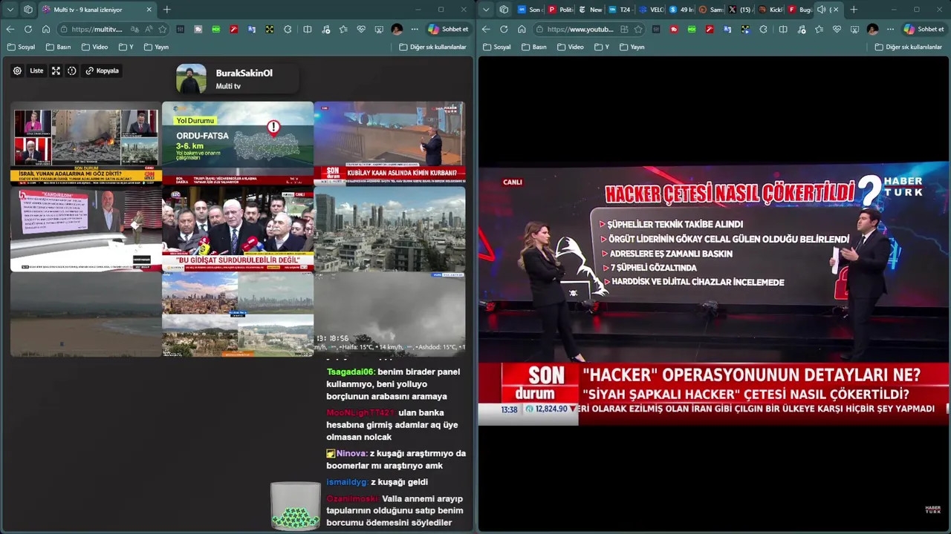Reload the YouTube browser page
Viewport: 951px width, 534px height.
click(504, 29)
